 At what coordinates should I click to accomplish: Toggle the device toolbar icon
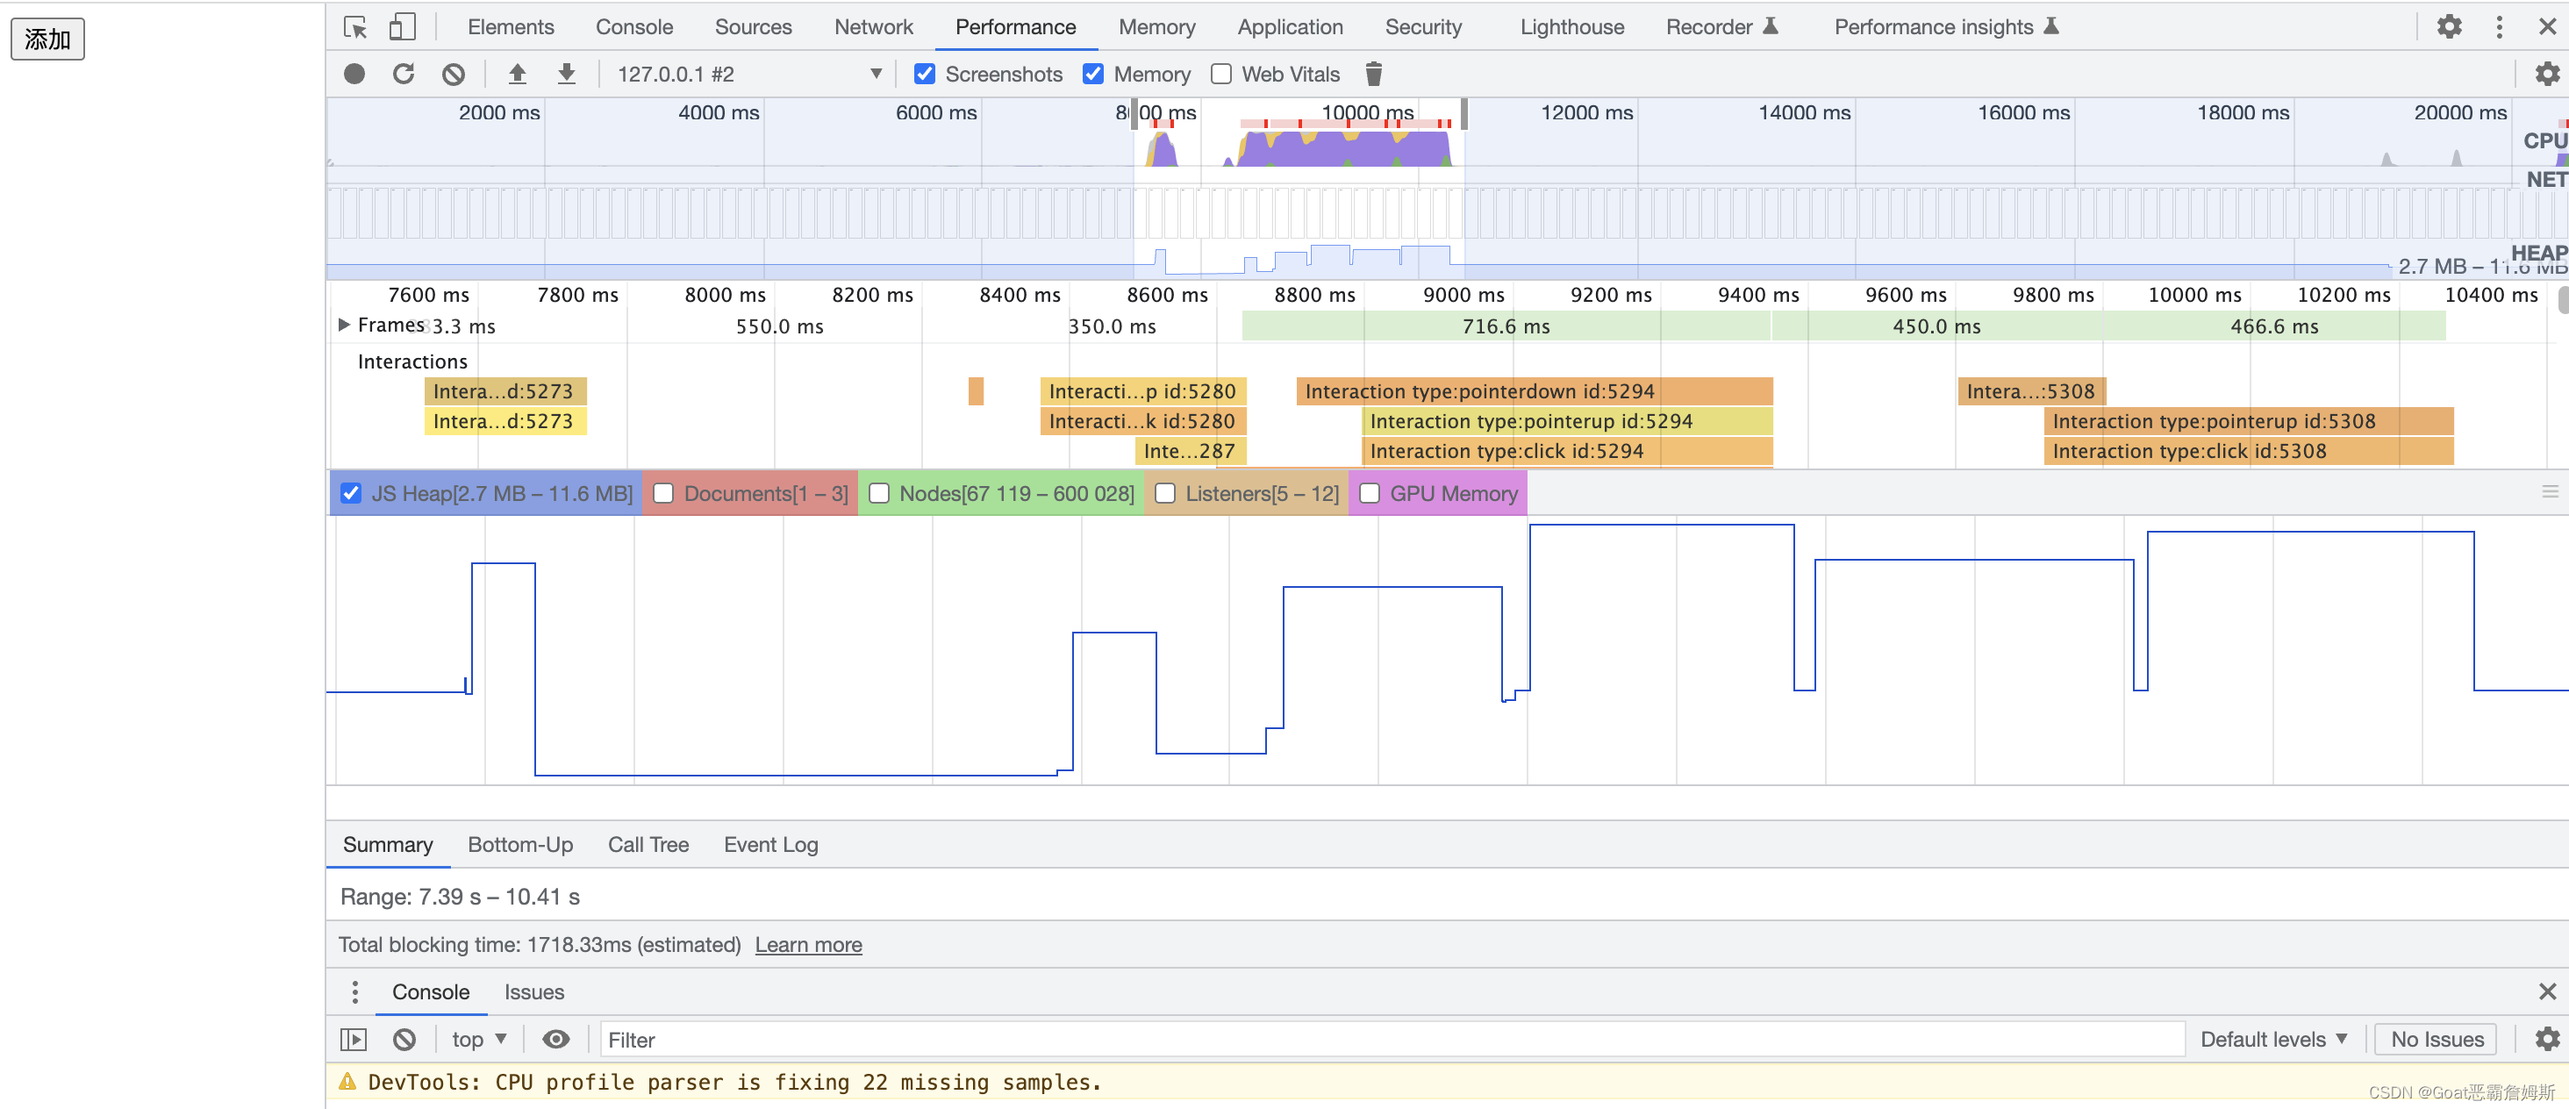[x=402, y=27]
